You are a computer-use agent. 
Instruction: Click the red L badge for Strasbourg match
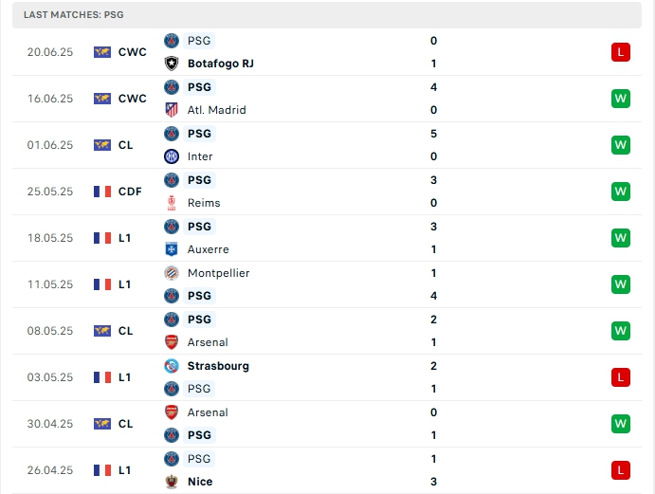coord(621,377)
